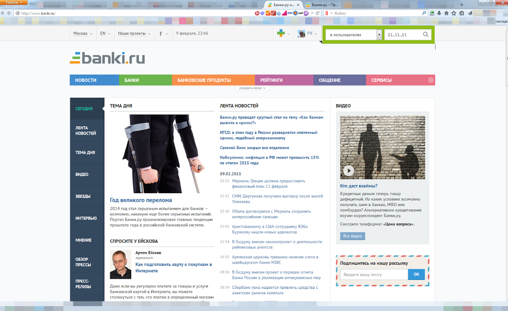Viewport: 508px width, 311px height.
Task: Click the banki.ru logo
Action: pos(107,58)
